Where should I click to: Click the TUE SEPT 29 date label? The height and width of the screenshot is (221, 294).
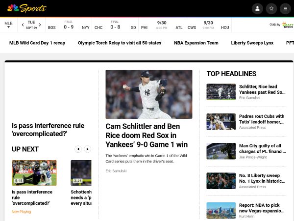point(31,25)
